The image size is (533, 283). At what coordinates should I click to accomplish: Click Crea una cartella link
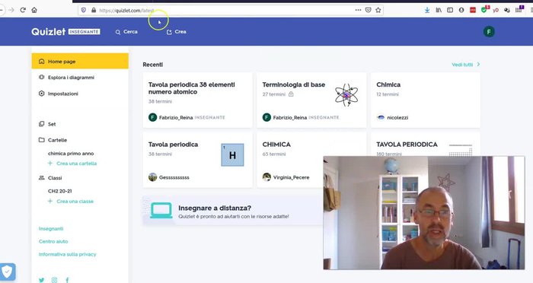(x=76, y=164)
